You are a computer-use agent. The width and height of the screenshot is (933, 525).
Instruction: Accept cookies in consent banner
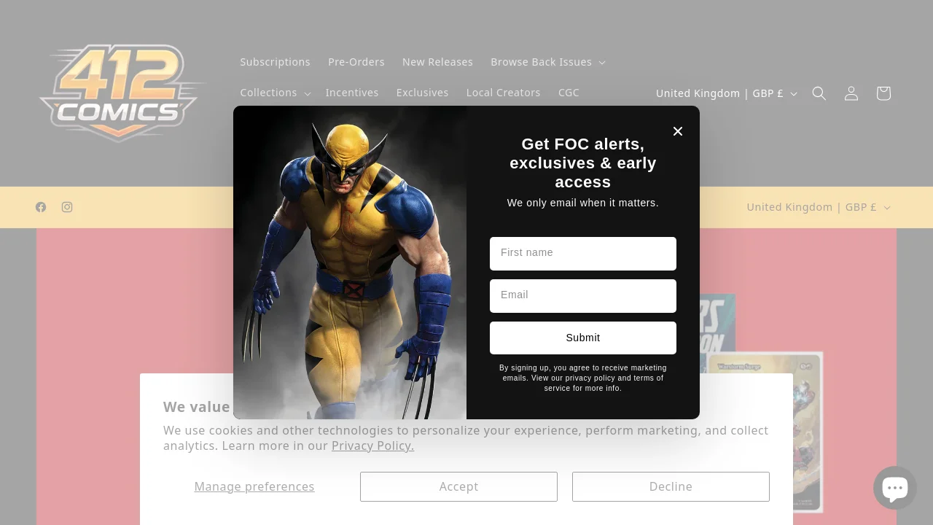[458, 486]
